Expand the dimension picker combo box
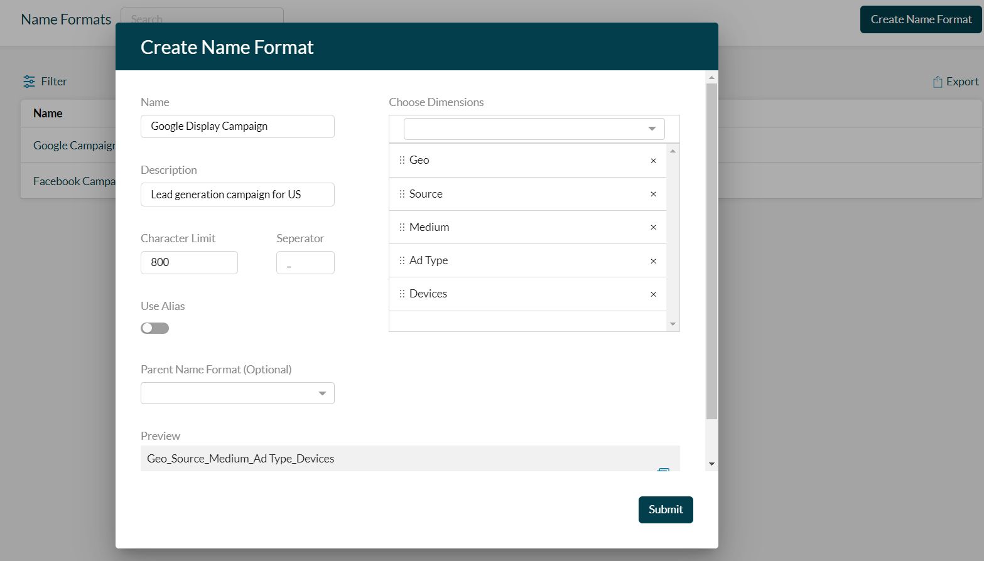This screenshot has width=984, height=561. [651, 129]
